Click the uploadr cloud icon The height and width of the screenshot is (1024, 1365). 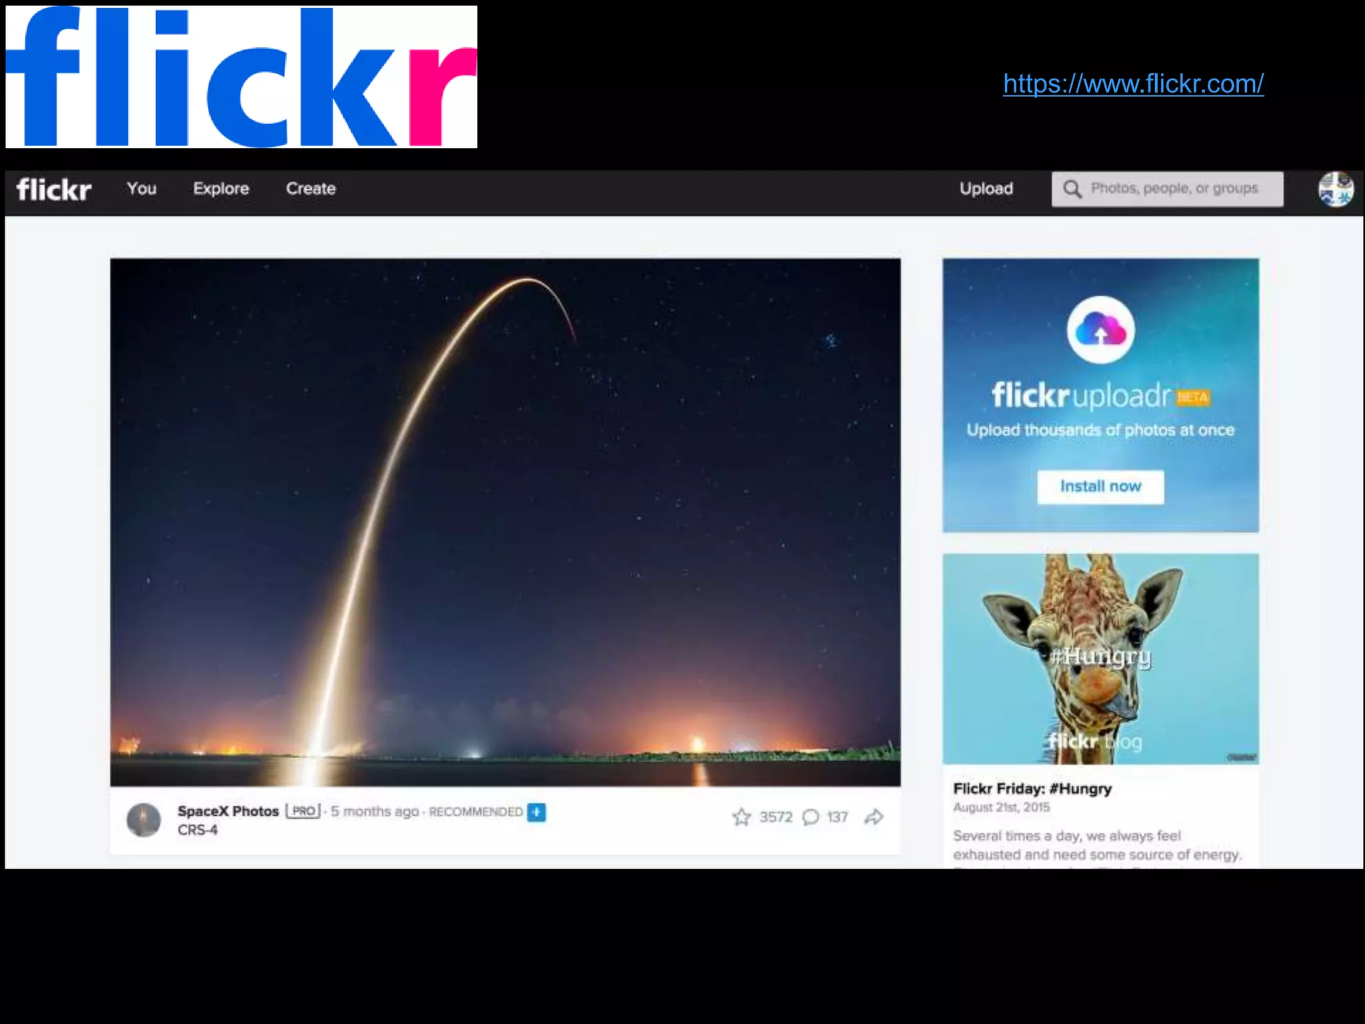[1100, 329]
